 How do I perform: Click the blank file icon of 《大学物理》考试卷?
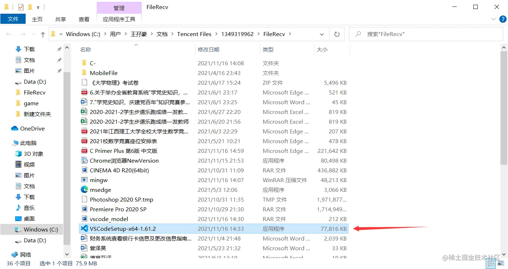tap(84, 83)
